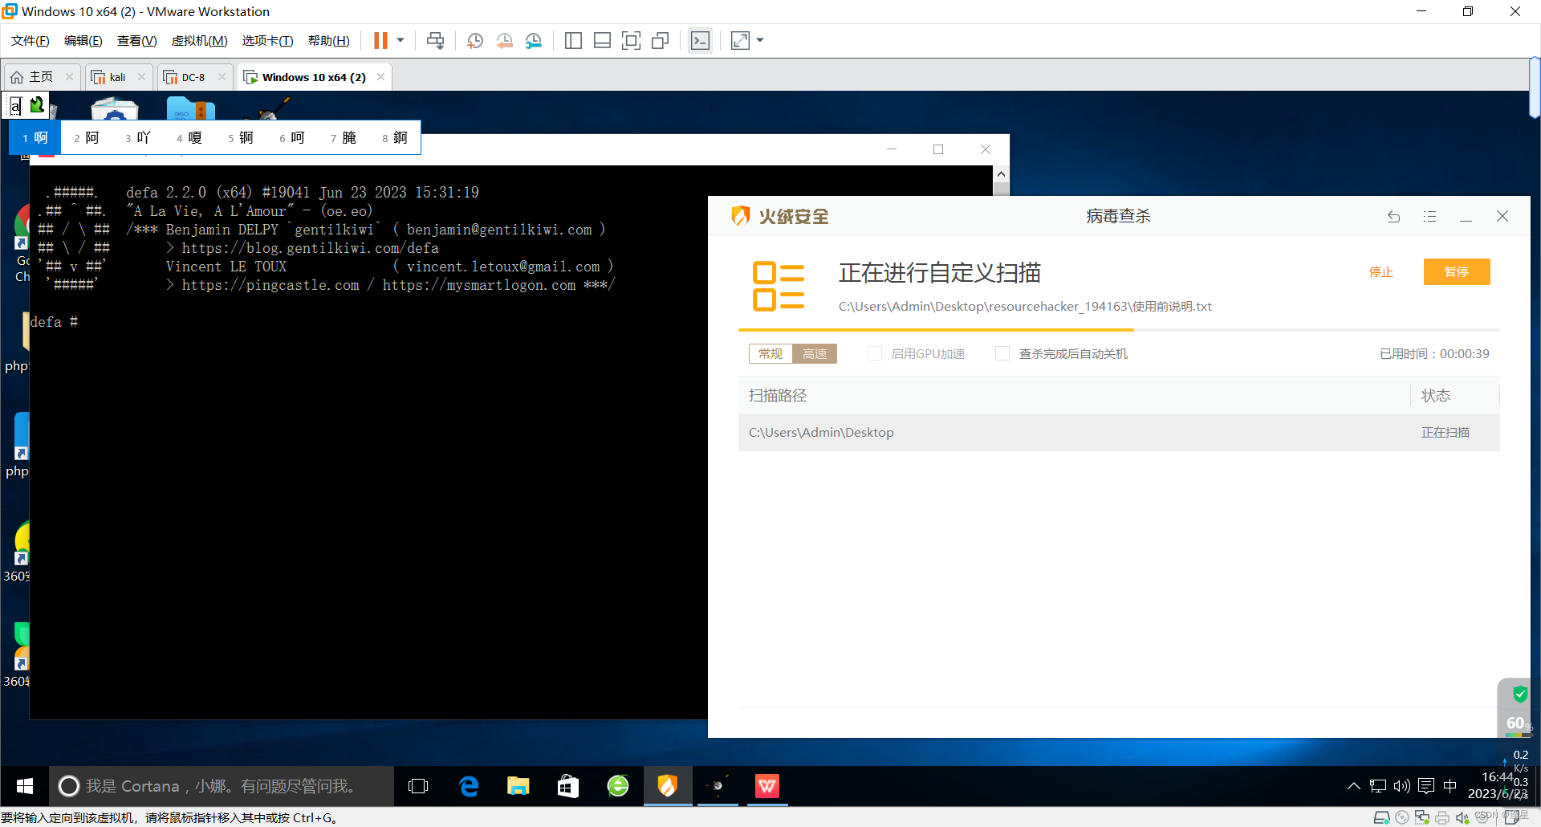Launch Microsoft Edge from the taskbar

468,786
